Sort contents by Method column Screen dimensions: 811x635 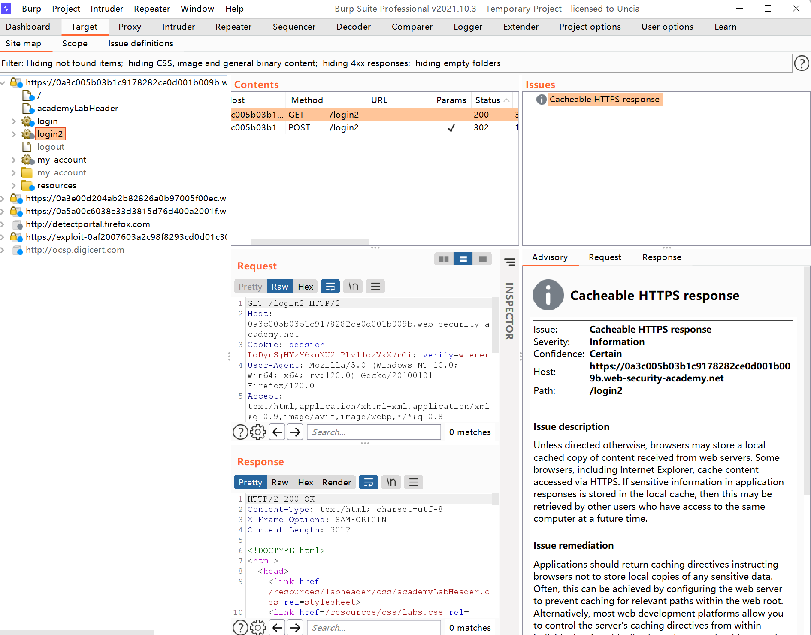click(x=307, y=100)
